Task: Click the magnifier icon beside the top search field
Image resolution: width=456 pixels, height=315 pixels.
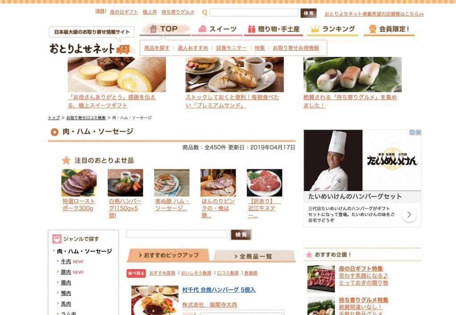Action: pos(205,13)
